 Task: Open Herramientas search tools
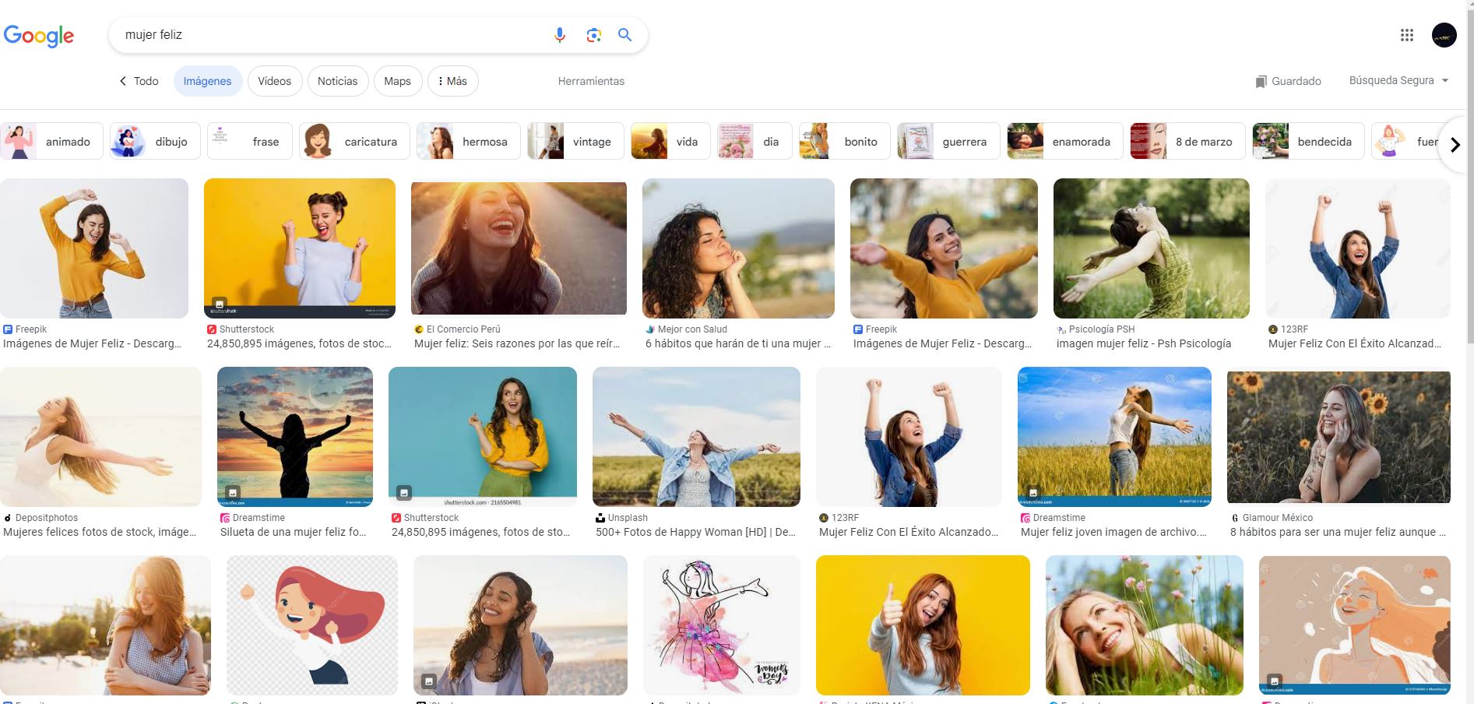(591, 81)
